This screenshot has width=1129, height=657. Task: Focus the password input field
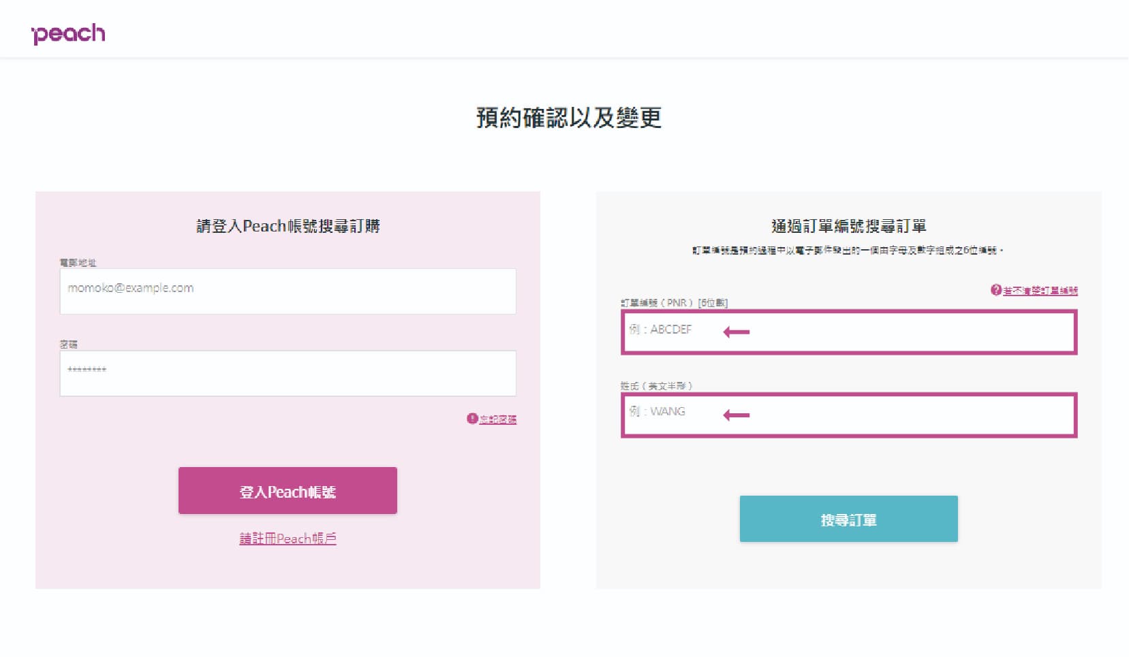point(288,373)
